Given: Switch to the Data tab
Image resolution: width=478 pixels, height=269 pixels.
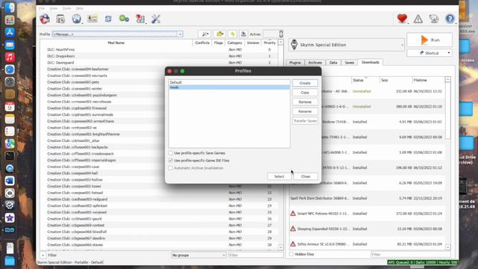Looking at the screenshot, I should (333, 63).
